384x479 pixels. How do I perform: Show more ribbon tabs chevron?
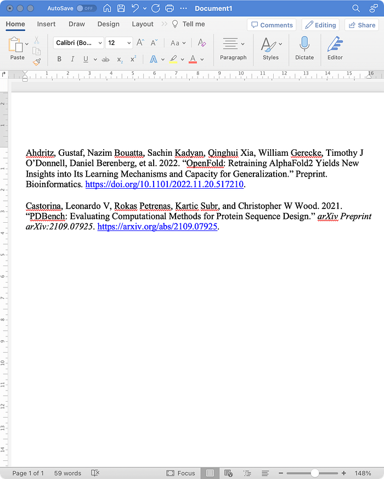click(165, 24)
